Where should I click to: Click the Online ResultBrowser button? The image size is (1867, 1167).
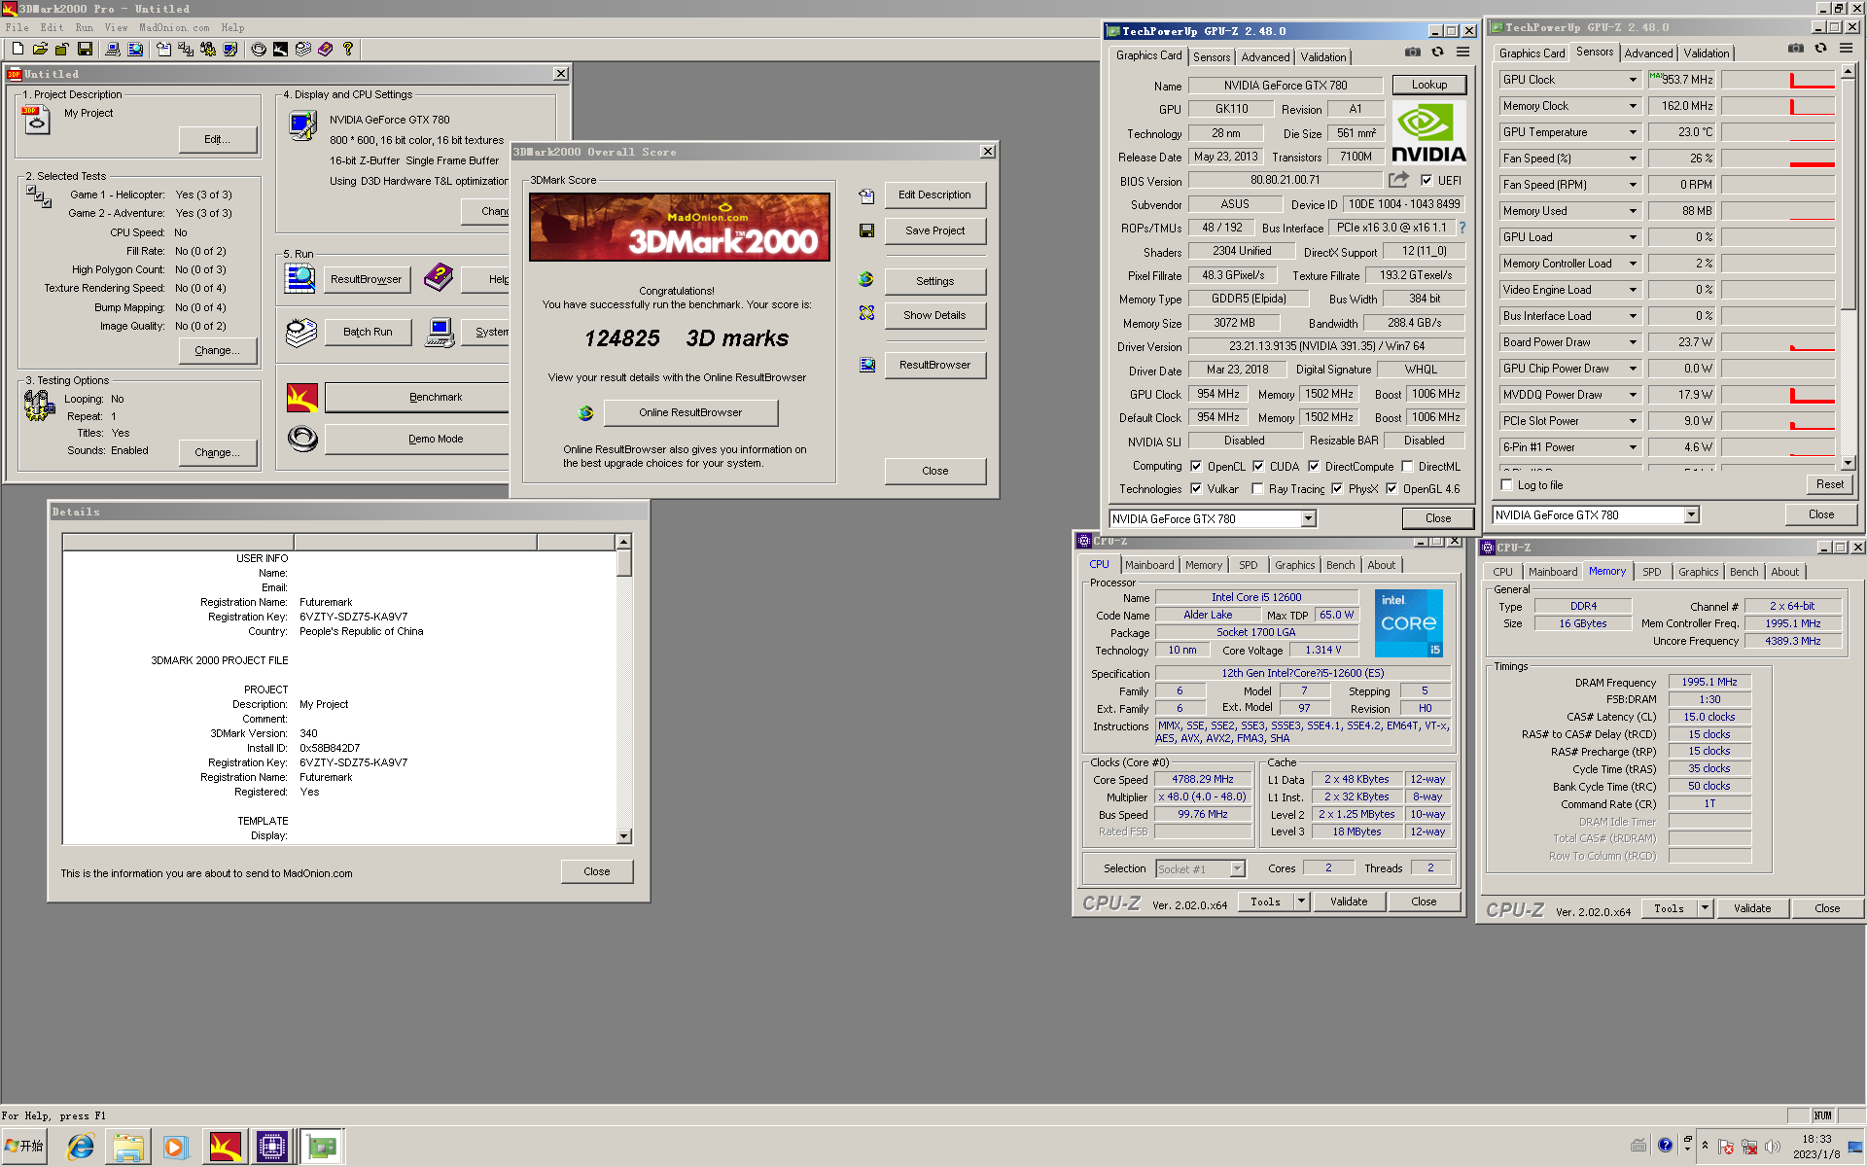pyautogui.click(x=690, y=413)
